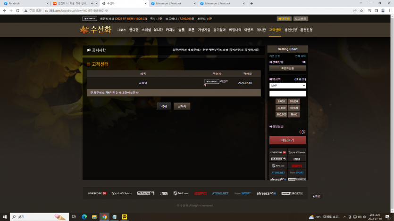Open the 충전신청 menu item
The height and width of the screenshot is (221, 394).
coord(291,30)
